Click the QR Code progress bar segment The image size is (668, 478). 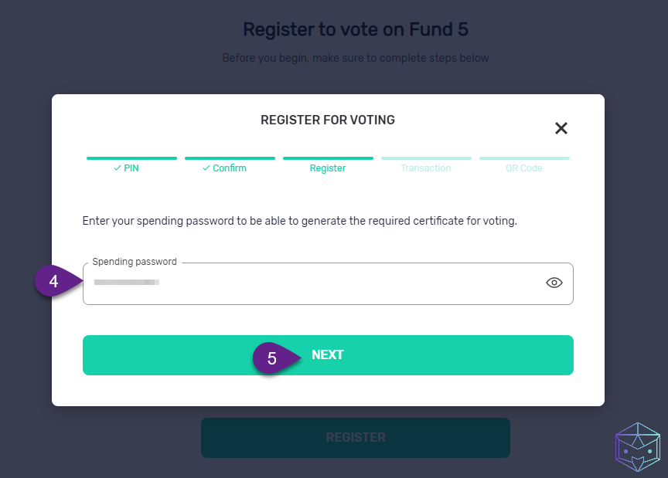(x=524, y=158)
